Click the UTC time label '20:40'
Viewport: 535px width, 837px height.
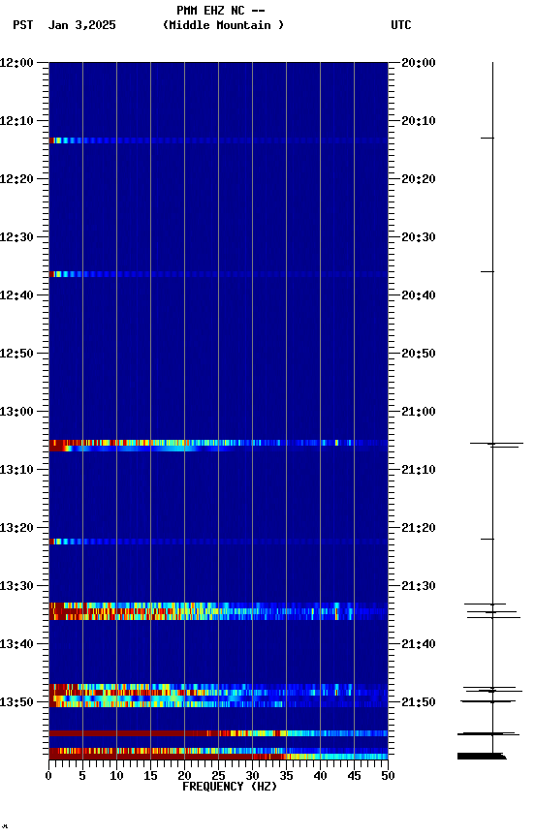(419, 295)
